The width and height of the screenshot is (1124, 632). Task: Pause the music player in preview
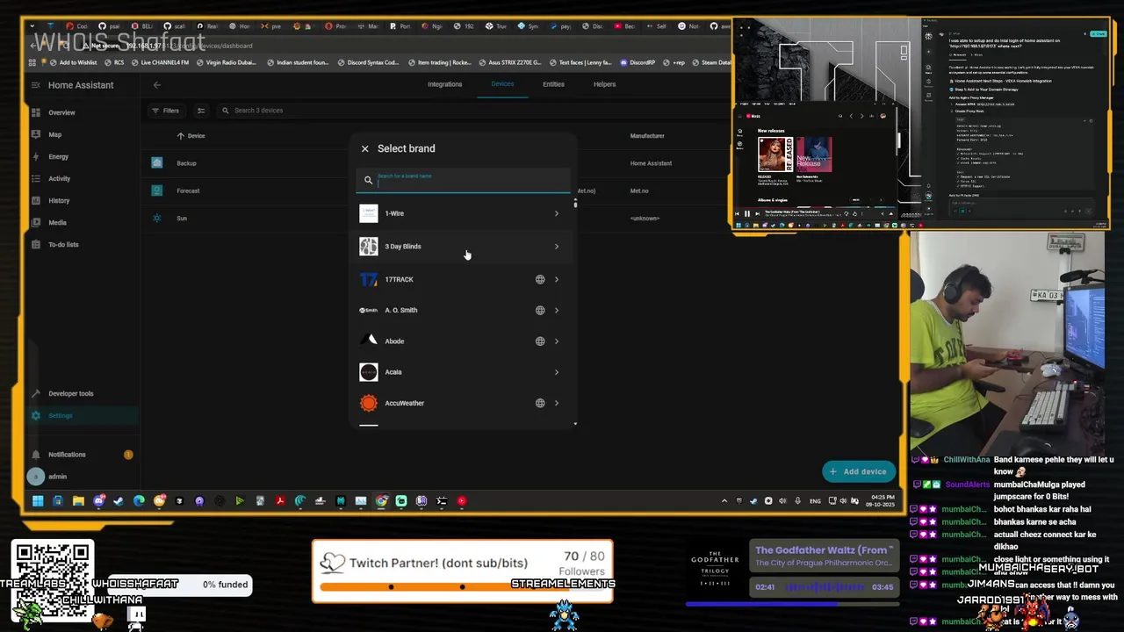point(746,213)
